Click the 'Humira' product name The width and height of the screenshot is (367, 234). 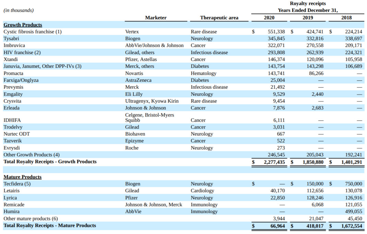[11, 211]
